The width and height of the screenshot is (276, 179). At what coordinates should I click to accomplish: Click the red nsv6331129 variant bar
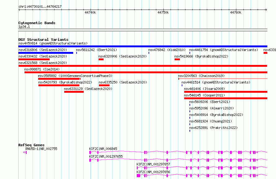pos(74,92)
